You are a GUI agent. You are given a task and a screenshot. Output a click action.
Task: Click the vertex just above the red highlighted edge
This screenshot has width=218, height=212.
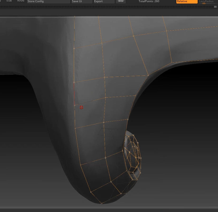[74, 82]
